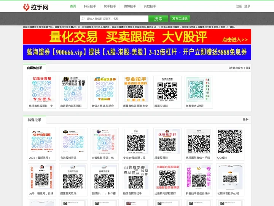Open the qq号，微信号，自媒 QR thumbnail
This screenshot has height=206, width=274.
(x=42, y=177)
